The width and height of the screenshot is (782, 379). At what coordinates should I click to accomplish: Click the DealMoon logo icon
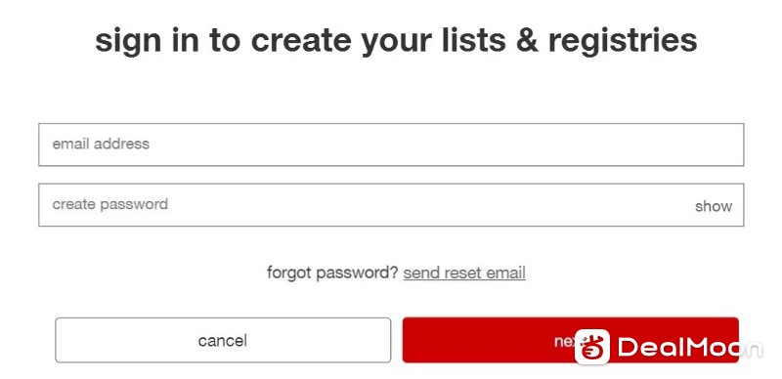click(x=592, y=346)
